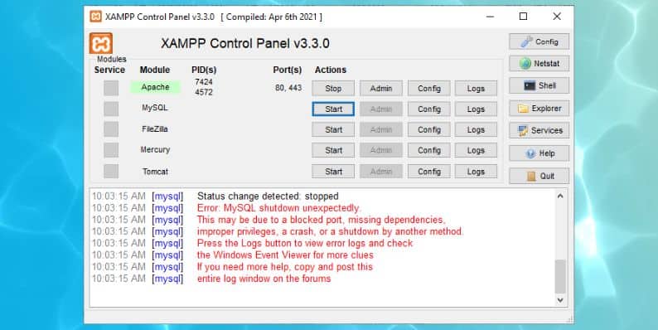
Task: Toggle the MySQL service checkbox
Action: [x=111, y=109]
